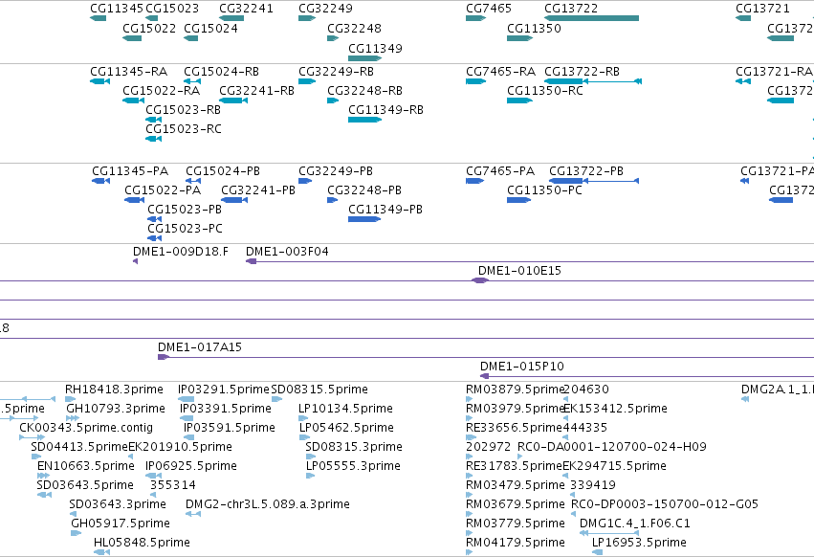The image size is (814, 557).
Task: Select EST DMG1C.4_1.F06.C1
Action: click(x=635, y=524)
